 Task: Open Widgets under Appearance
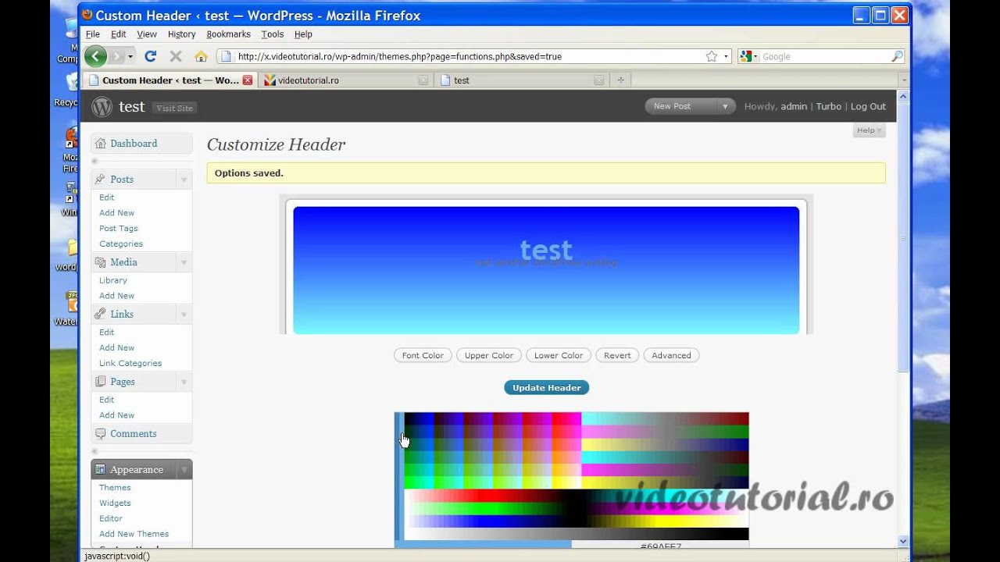[115, 503]
